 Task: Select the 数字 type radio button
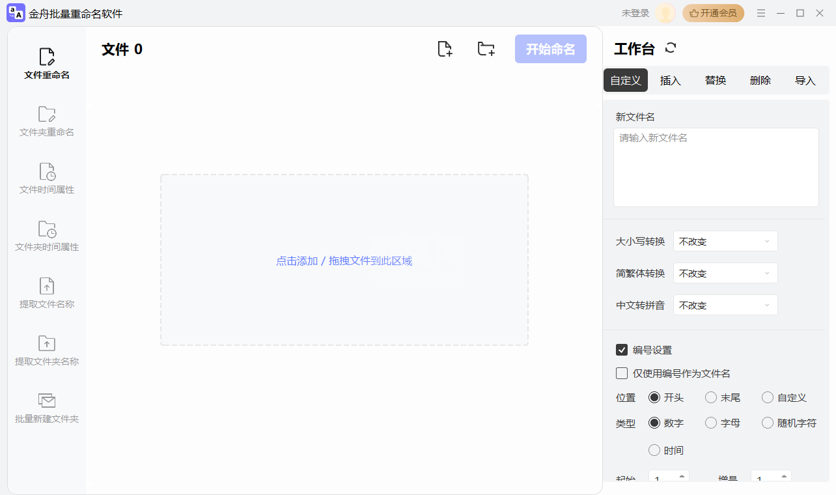[x=654, y=423]
